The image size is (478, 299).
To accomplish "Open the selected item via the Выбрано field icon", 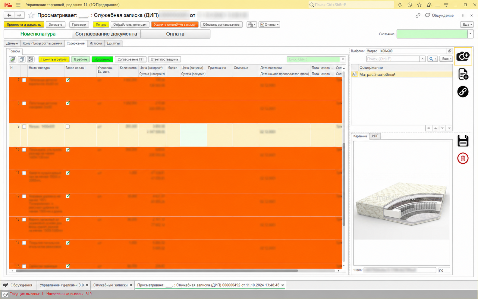I will (450, 51).
